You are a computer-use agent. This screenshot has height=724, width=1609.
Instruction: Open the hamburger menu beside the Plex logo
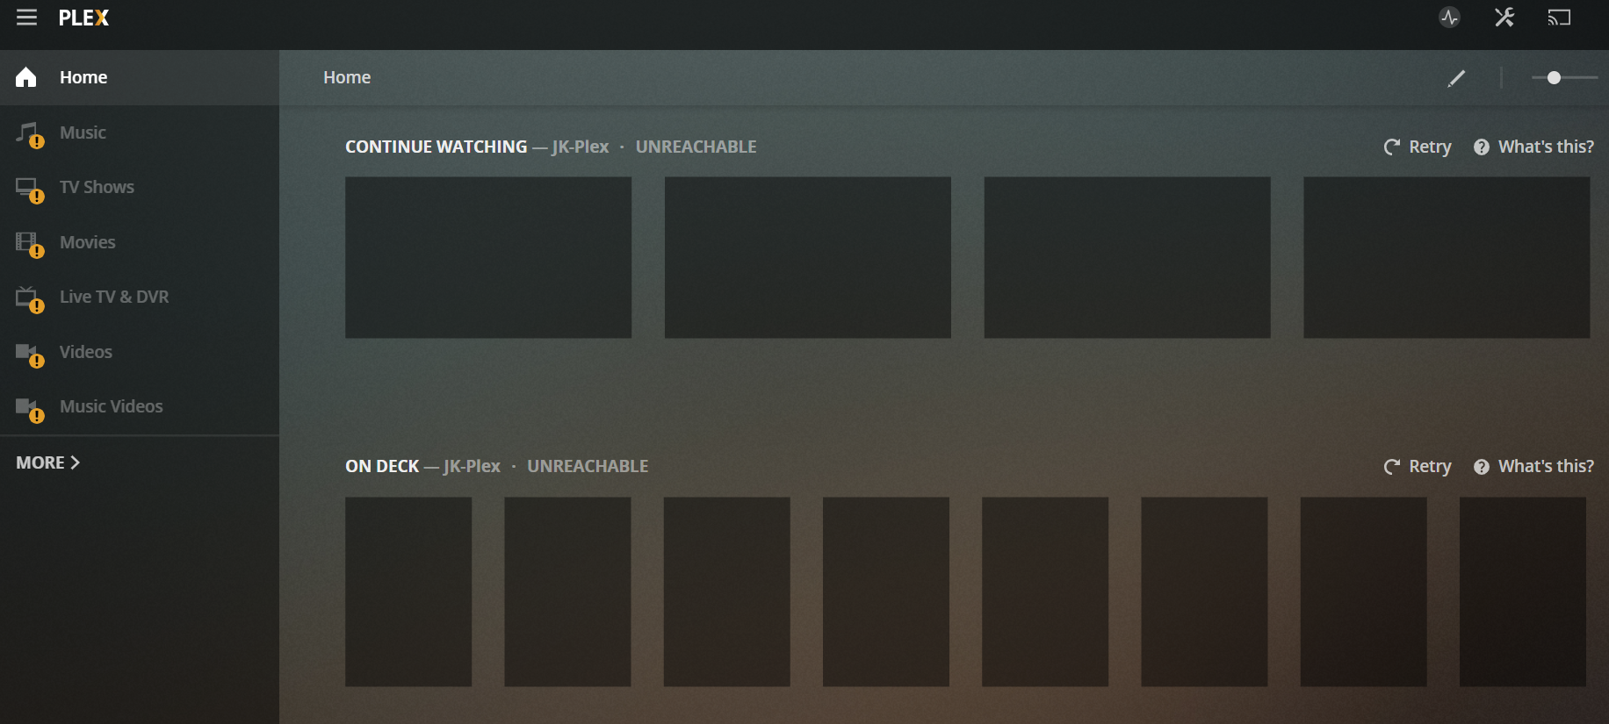(26, 18)
